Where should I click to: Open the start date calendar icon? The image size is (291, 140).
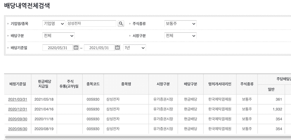[x=76, y=47]
